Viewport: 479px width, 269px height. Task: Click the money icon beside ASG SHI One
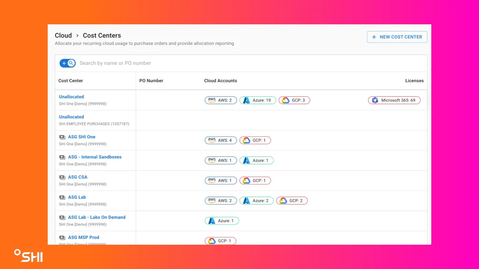click(x=62, y=137)
